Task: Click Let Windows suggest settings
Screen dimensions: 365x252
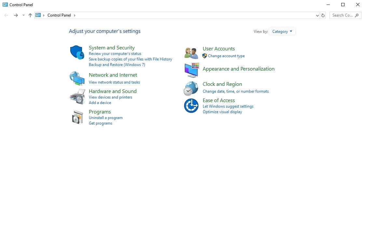Action: pos(228,106)
